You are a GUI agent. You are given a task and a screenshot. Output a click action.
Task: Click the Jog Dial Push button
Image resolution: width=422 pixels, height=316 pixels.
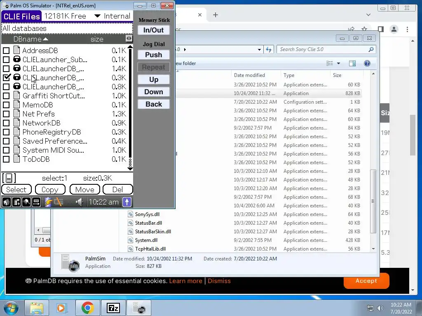pyautogui.click(x=154, y=55)
